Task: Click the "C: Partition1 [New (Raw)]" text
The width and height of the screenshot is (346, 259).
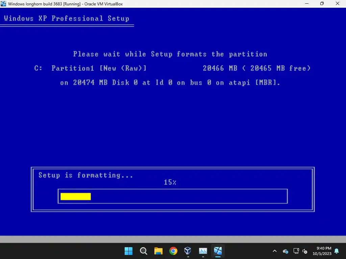Action: coord(91,68)
